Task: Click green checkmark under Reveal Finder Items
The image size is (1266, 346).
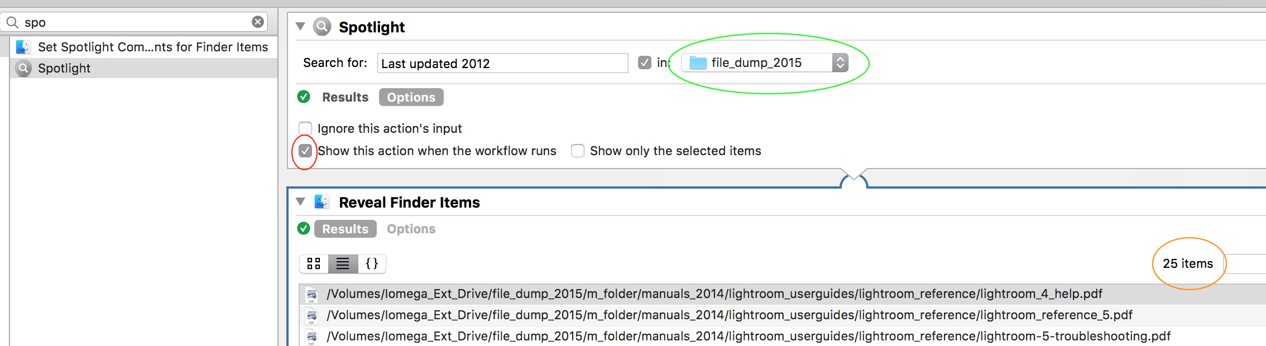Action: pyautogui.click(x=304, y=228)
